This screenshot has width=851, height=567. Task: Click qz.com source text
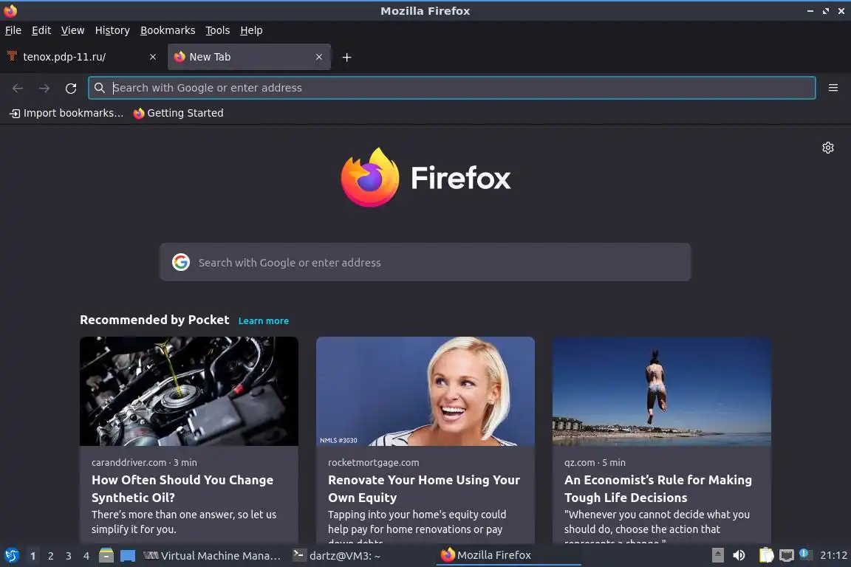579,462
